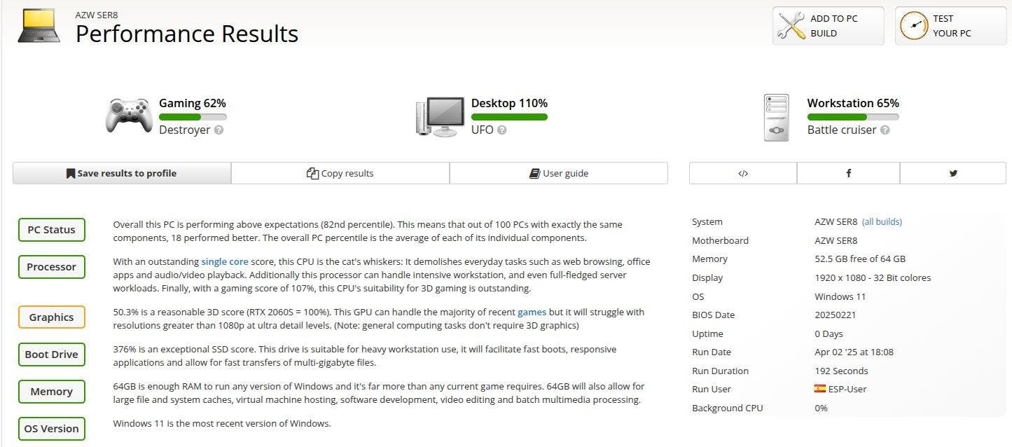Click the Graphics section label

pos(52,317)
